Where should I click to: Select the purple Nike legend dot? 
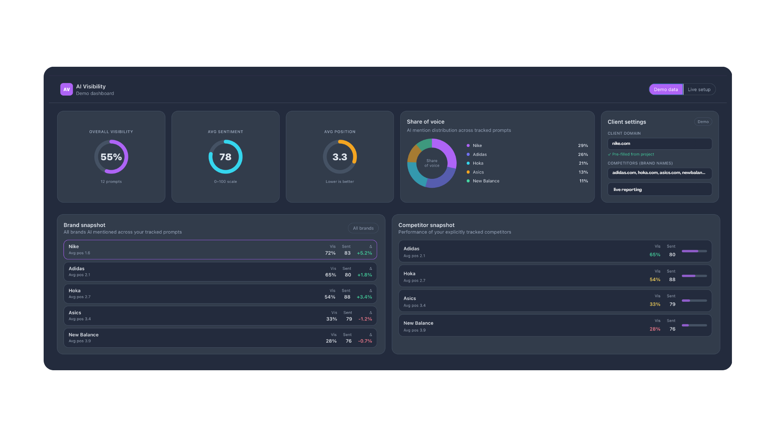pos(468,146)
